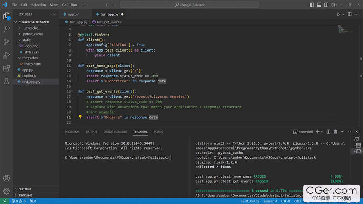Open copilot.js in the explorer
The image size is (363, 204).
[x=29, y=76]
